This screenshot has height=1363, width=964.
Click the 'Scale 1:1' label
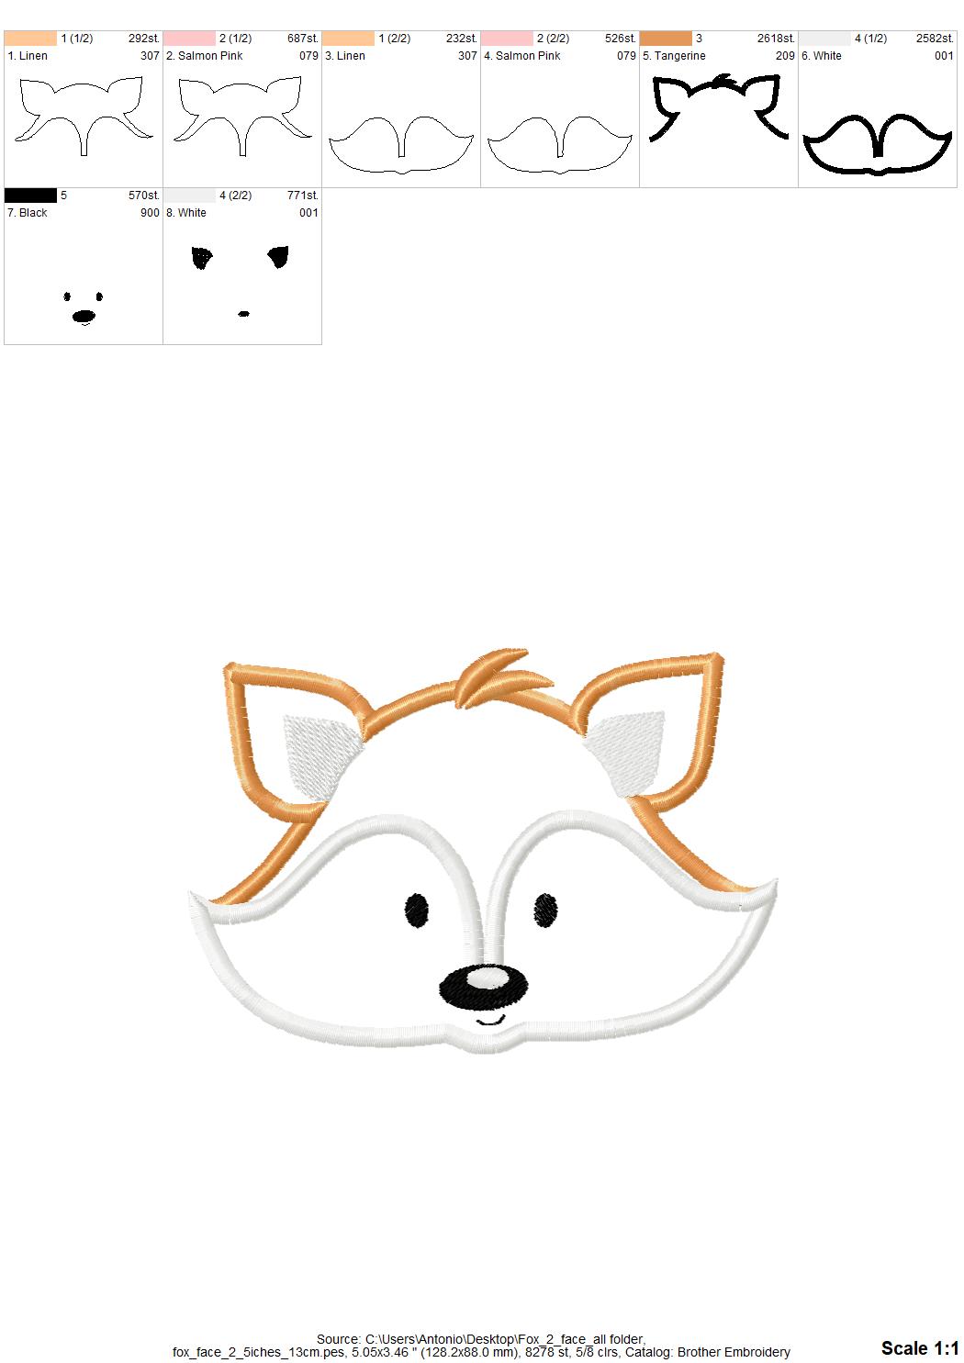click(x=920, y=1347)
